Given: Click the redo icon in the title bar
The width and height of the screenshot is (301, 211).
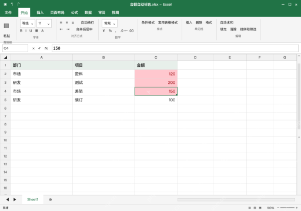Looking at the screenshot, I should (x=19, y=4).
